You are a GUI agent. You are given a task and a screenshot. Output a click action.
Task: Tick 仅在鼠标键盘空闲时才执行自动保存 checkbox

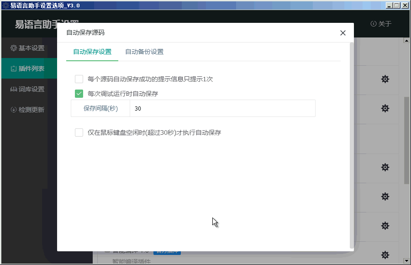79,132
